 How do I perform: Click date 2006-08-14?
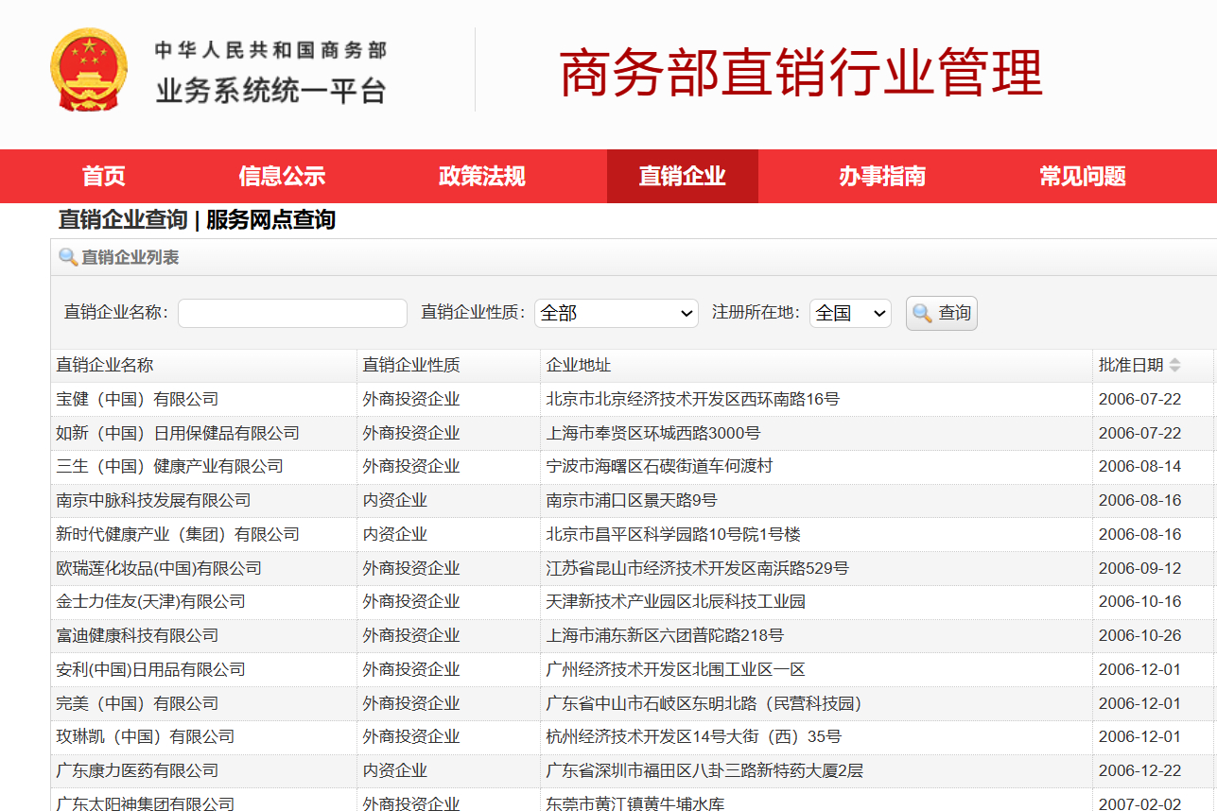click(1139, 466)
